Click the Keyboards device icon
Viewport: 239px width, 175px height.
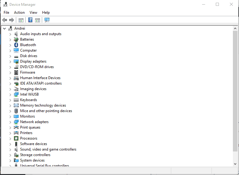coord(16,100)
